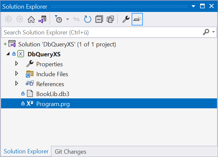Refresh the Solution Explorer
Viewport: 218px width, 157px height.
pos(88,19)
